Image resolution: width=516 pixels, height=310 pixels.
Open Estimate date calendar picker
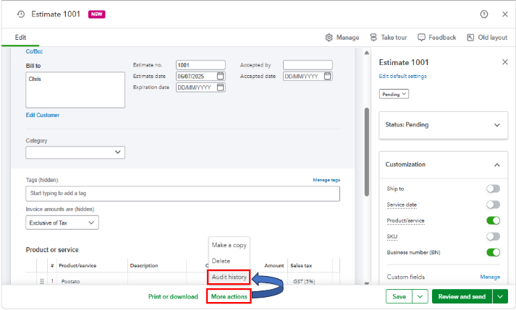click(221, 77)
